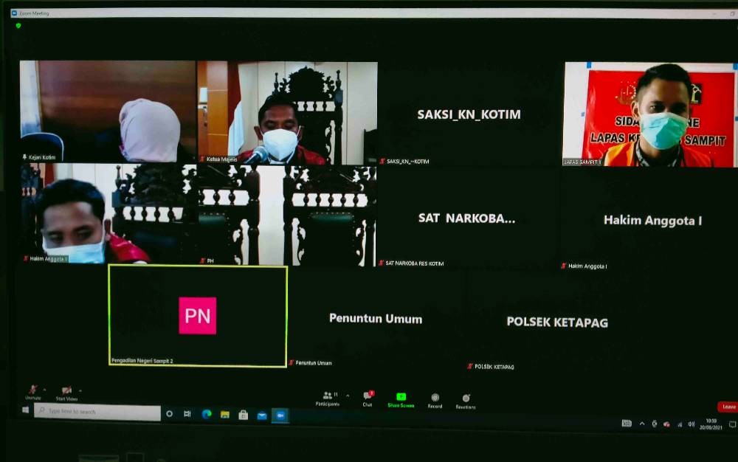
Task: Click the small 'SAT NARKOBA RES KOTIM' name label
Action: pos(415,263)
